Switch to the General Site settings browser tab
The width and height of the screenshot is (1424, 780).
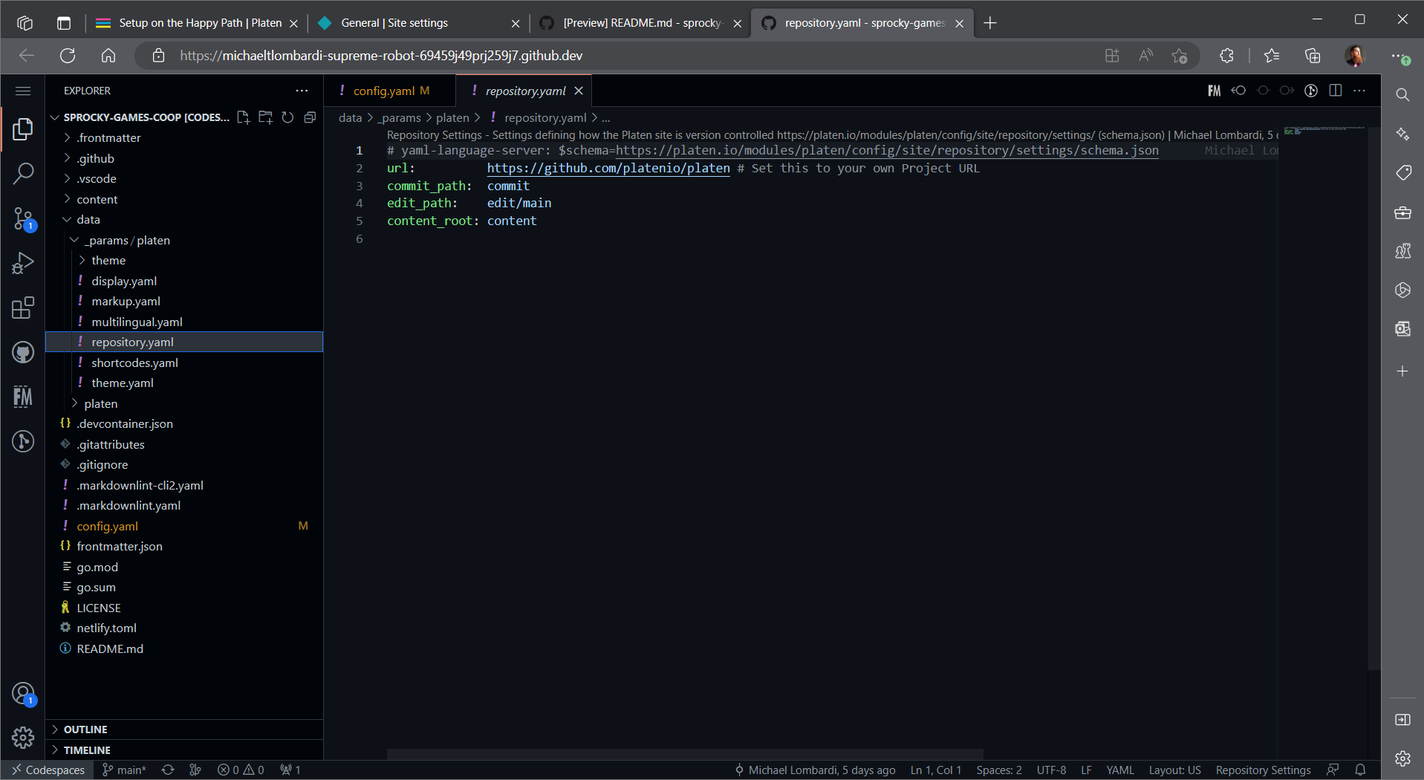(x=394, y=23)
